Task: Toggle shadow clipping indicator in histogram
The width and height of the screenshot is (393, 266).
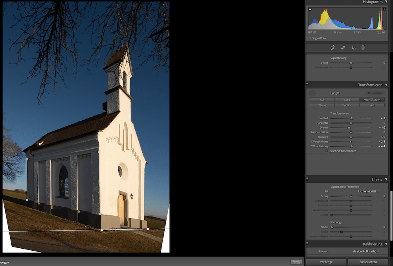Action: click(x=310, y=9)
